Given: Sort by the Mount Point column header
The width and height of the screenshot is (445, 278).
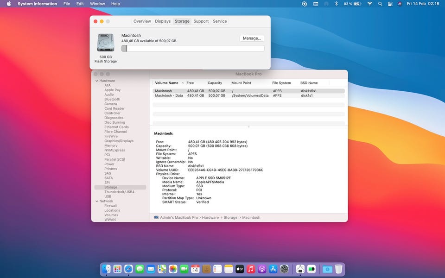Looking at the screenshot, I should click(241, 83).
